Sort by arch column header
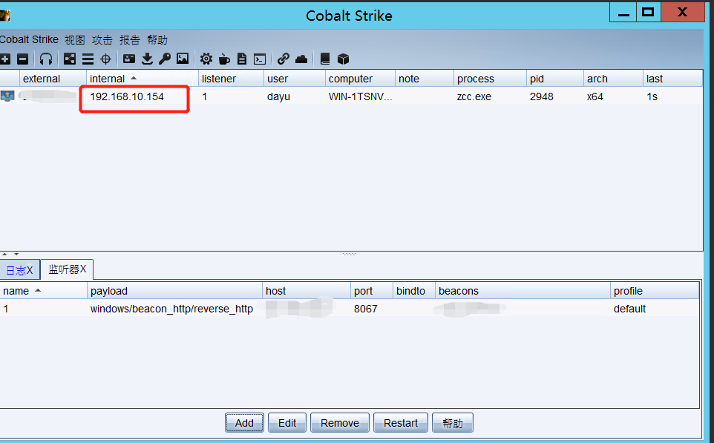Image resolution: width=714 pixels, height=443 pixels. click(613, 79)
